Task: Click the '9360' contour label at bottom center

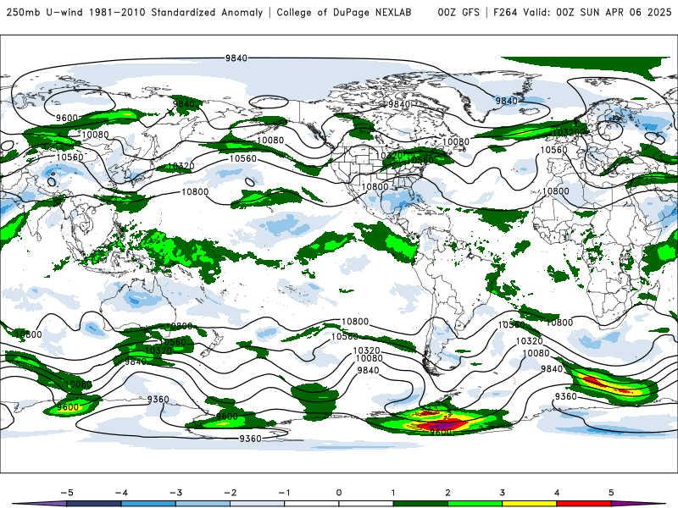Action: click(x=250, y=439)
